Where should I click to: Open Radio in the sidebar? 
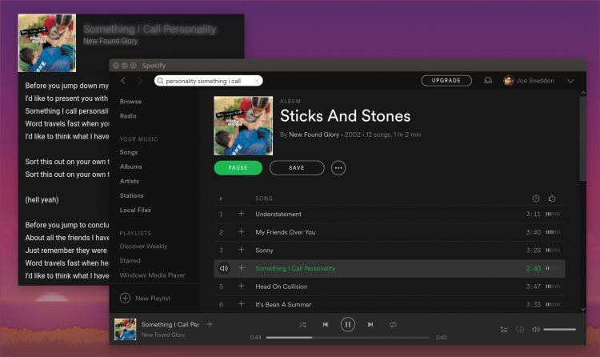point(128,116)
